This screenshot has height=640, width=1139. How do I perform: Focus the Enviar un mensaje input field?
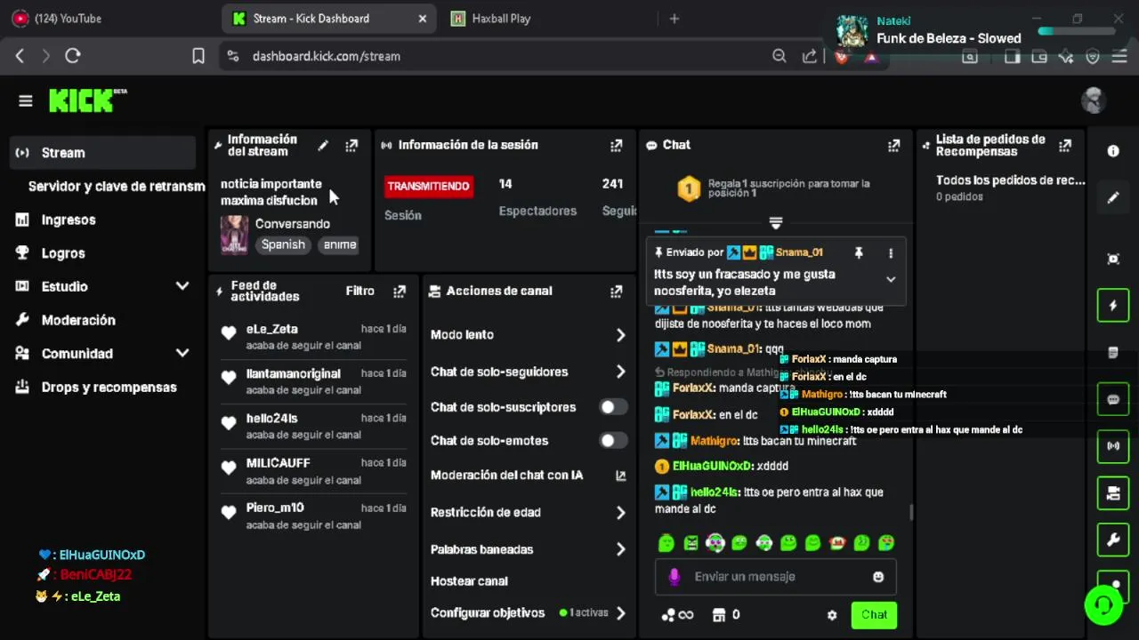(x=776, y=577)
